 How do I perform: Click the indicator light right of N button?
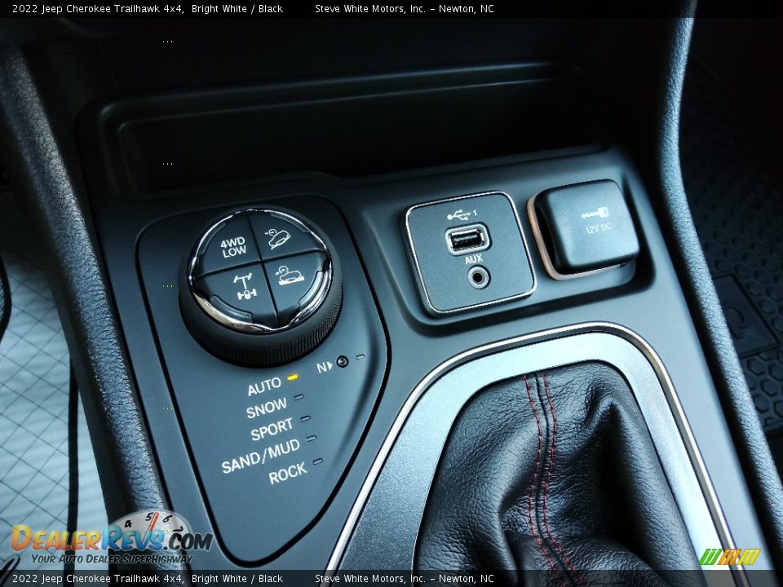[x=360, y=357]
